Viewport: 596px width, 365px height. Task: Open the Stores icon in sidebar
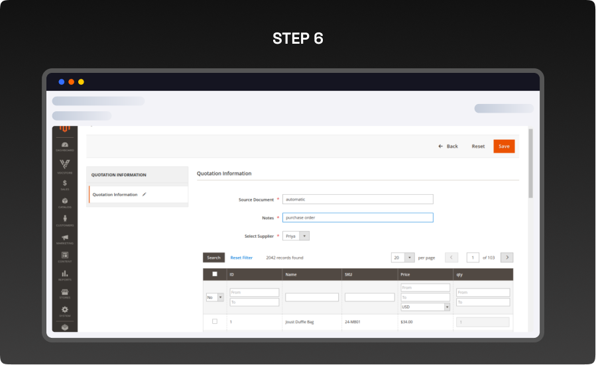pos(65,293)
